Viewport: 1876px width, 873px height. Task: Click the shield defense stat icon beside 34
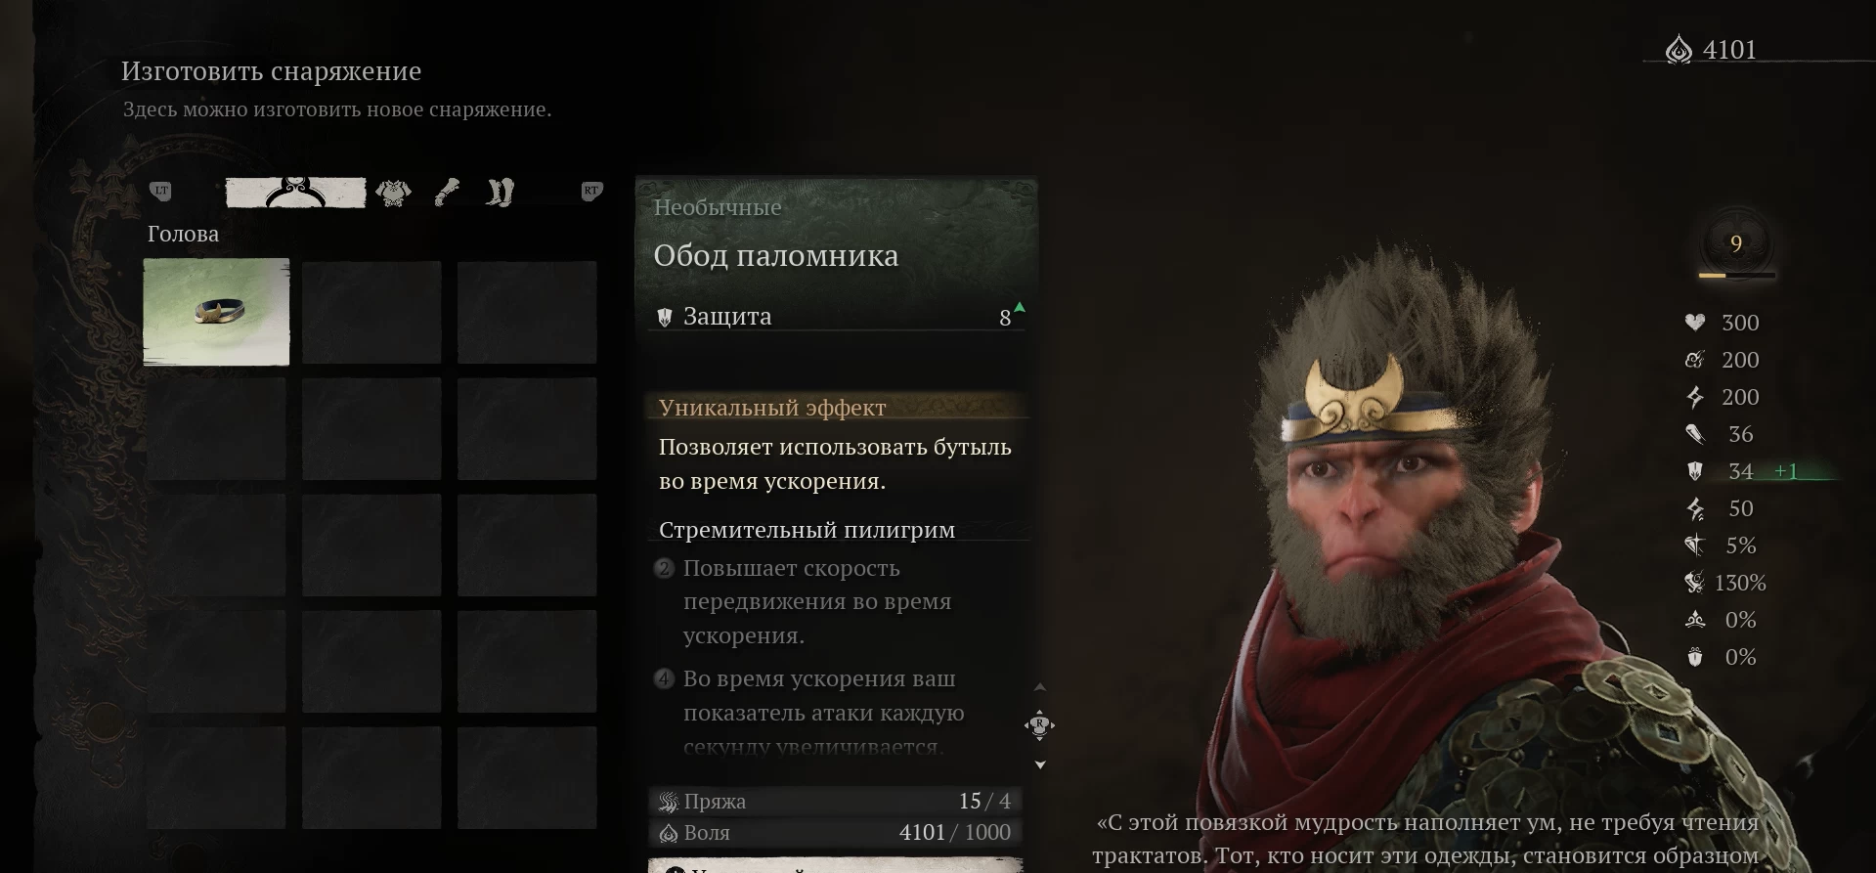click(x=1694, y=471)
